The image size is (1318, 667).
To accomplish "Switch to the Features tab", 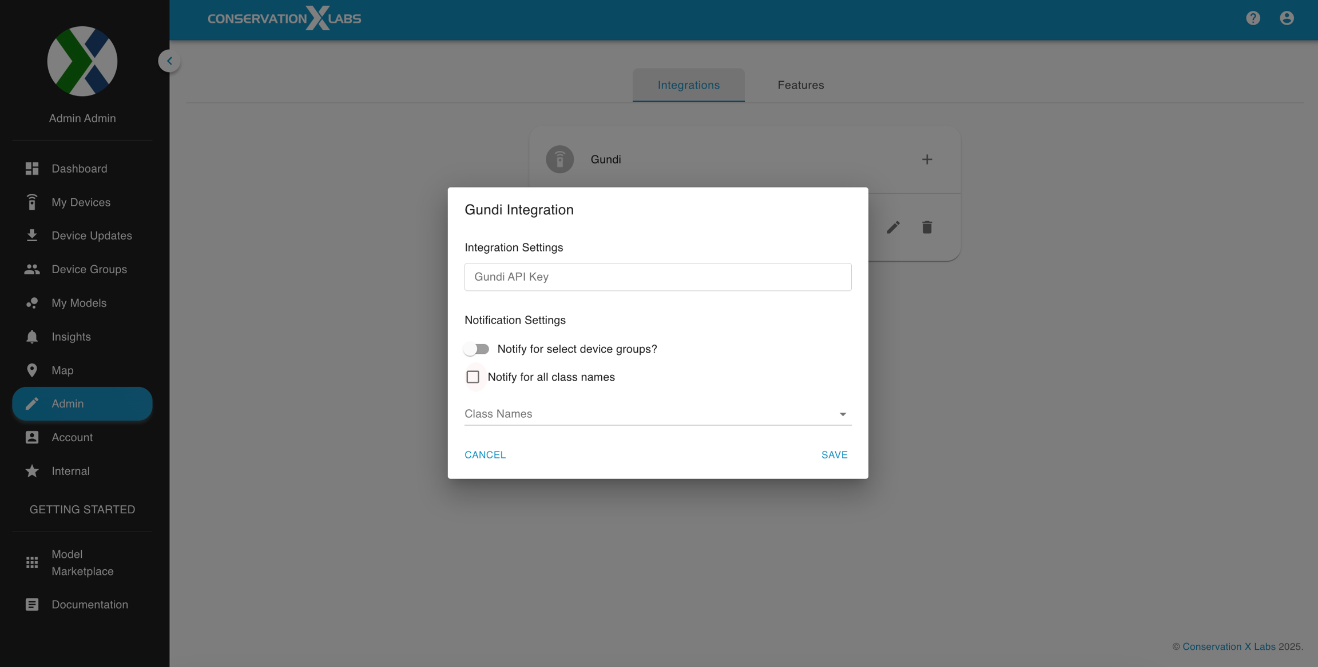I will [800, 85].
